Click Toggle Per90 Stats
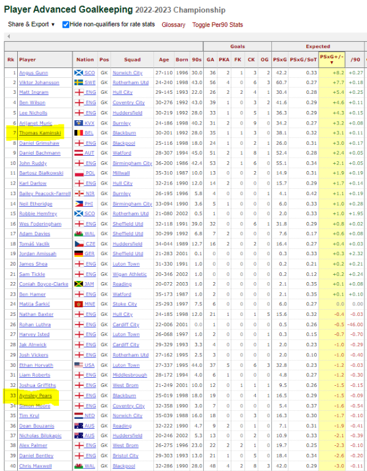 218,25
